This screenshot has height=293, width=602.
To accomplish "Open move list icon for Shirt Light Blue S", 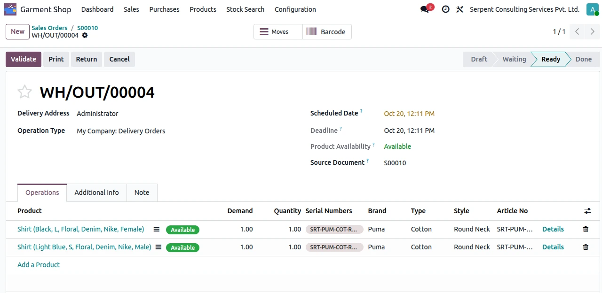I will [x=158, y=247].
